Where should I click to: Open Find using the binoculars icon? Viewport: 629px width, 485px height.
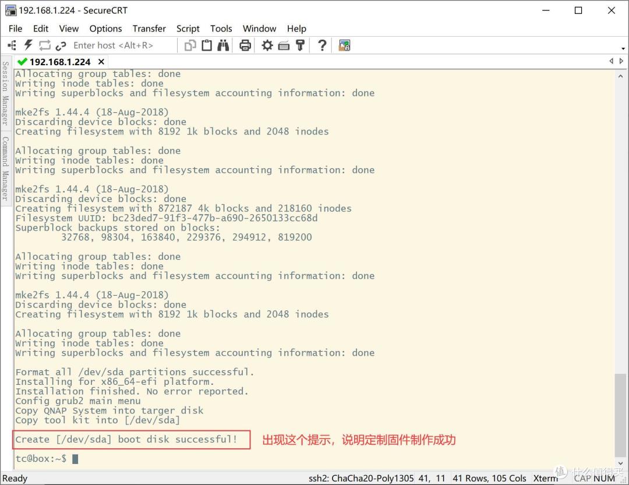[x=224, y=45]
